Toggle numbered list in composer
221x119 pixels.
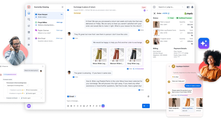(96, 106)
